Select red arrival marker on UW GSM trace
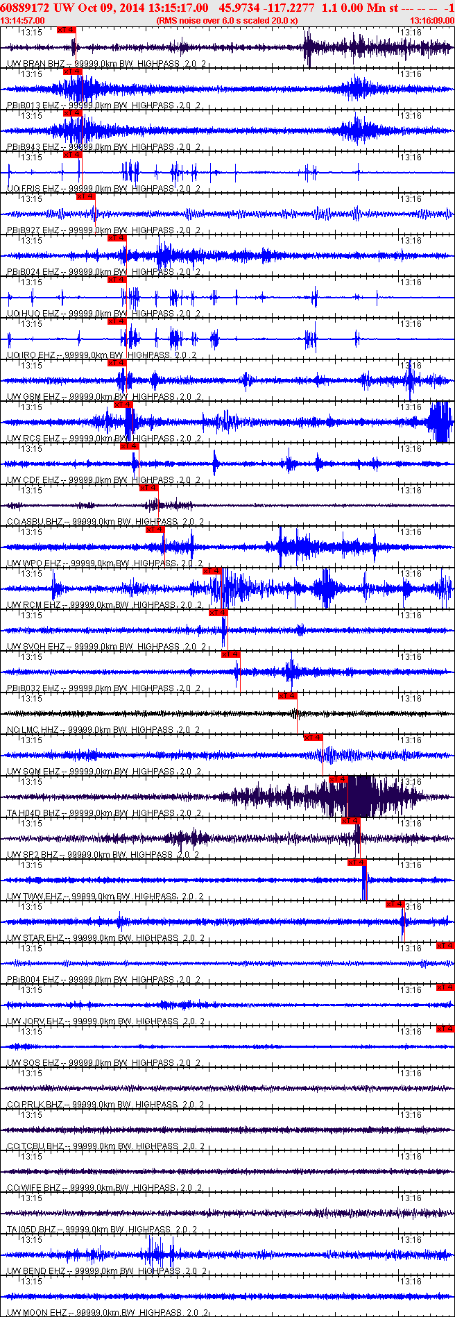This screenshot has width=455, height=1317. coord(117,363)
